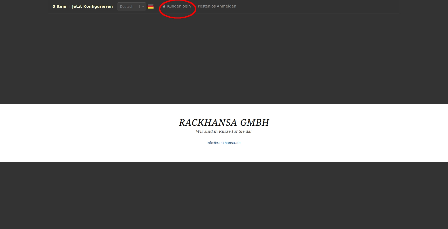The height and width of the screenshot is (229, 448).
Task: Open Kostenlos Anmelden registration link
Action: [217, 6]
